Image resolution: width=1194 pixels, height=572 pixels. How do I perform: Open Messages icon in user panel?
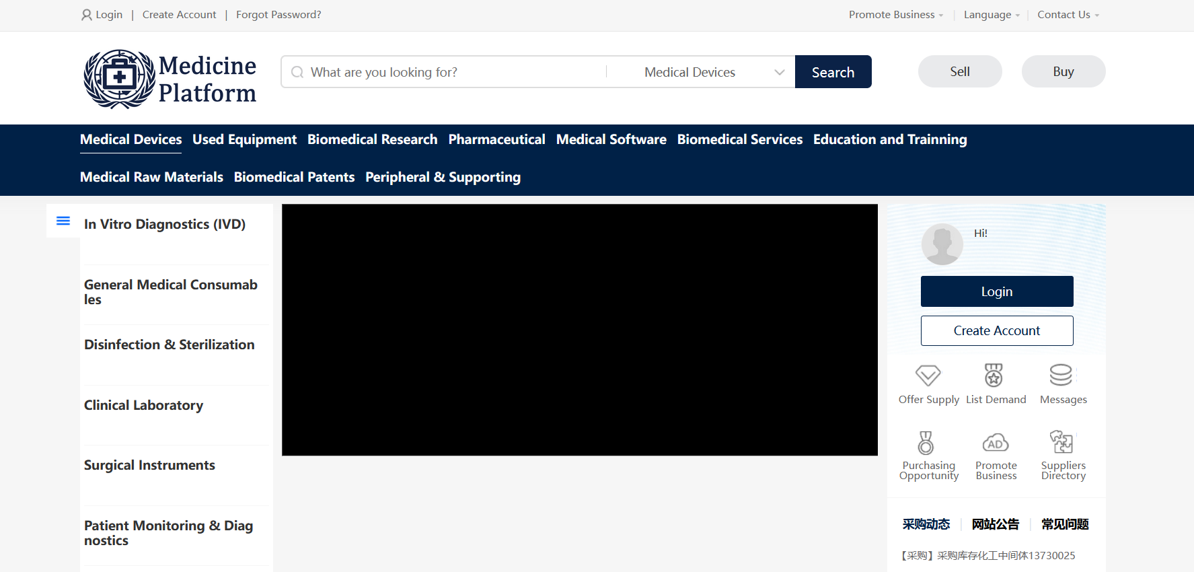pyautogui.click(x=1061, y=376)
